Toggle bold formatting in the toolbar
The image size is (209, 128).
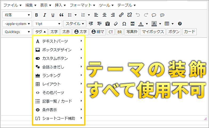(36, 15)
